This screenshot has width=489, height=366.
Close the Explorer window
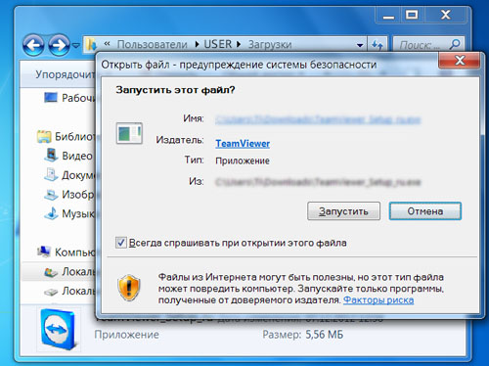445,15
